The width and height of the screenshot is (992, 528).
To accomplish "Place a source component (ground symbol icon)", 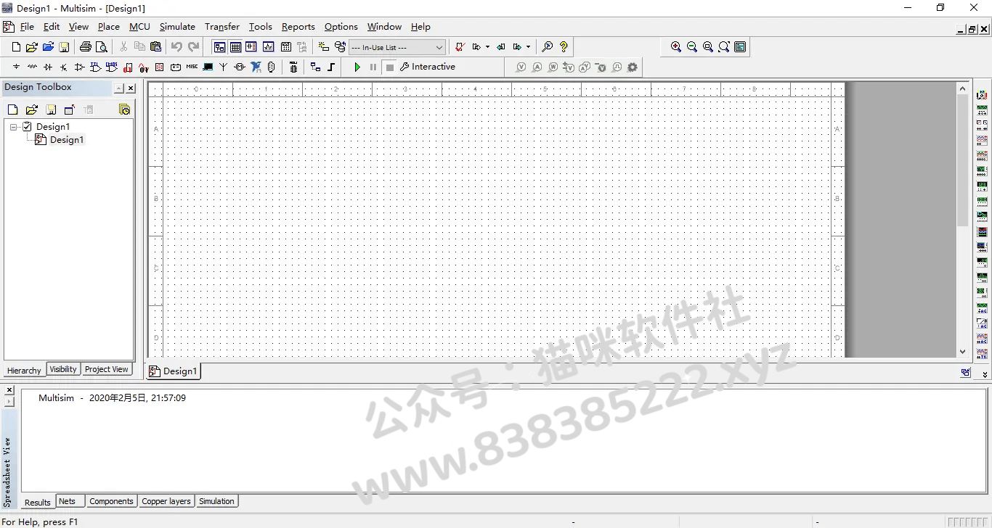I will pos(16,67).
